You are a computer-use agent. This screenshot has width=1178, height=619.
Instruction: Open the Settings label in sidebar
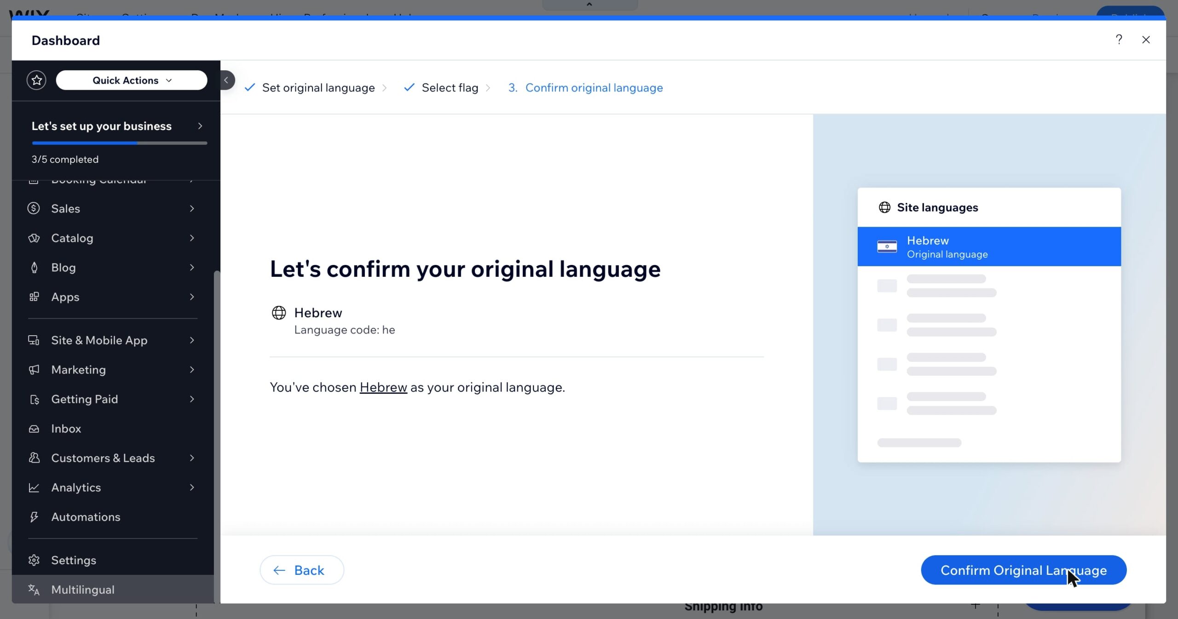[74, 560]
